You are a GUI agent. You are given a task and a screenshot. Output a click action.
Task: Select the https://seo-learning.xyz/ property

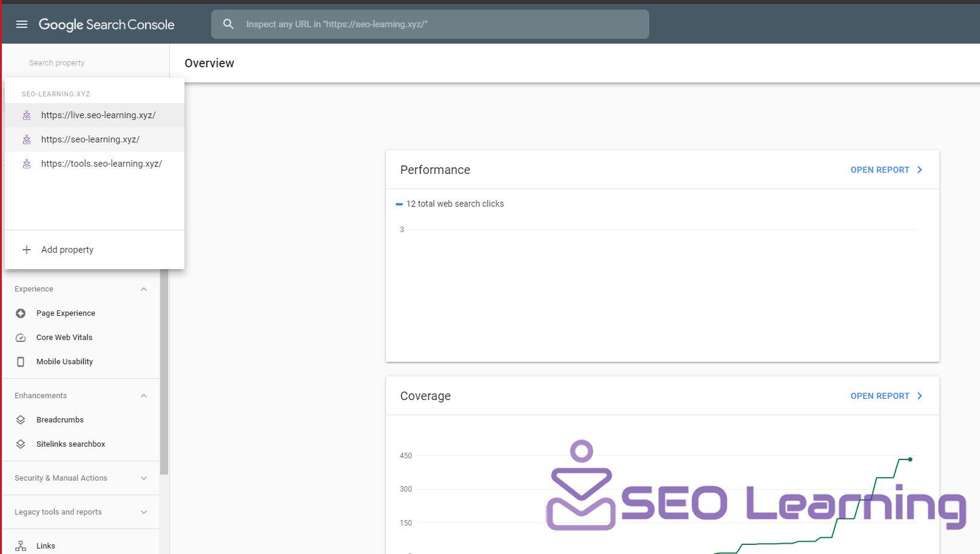pyautogui.click(x=95, y=139)
